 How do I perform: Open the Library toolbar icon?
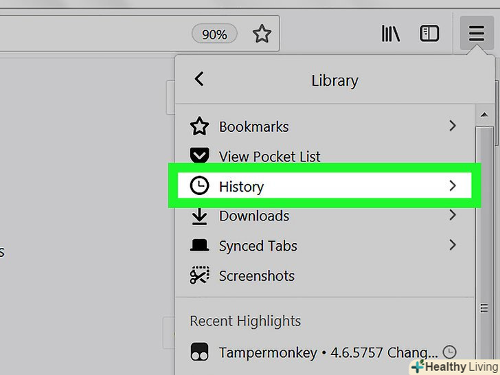tap(390, 34)
